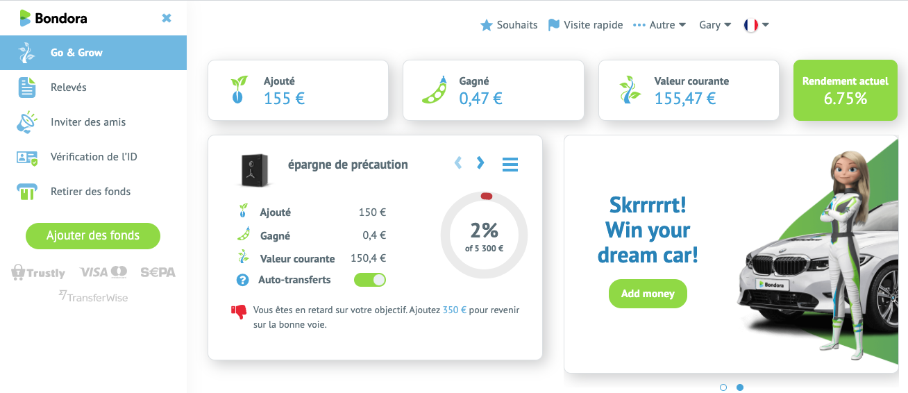Click the Bondora logo icon
Screen dimensions: 908x393
click(x=26, y=18)
